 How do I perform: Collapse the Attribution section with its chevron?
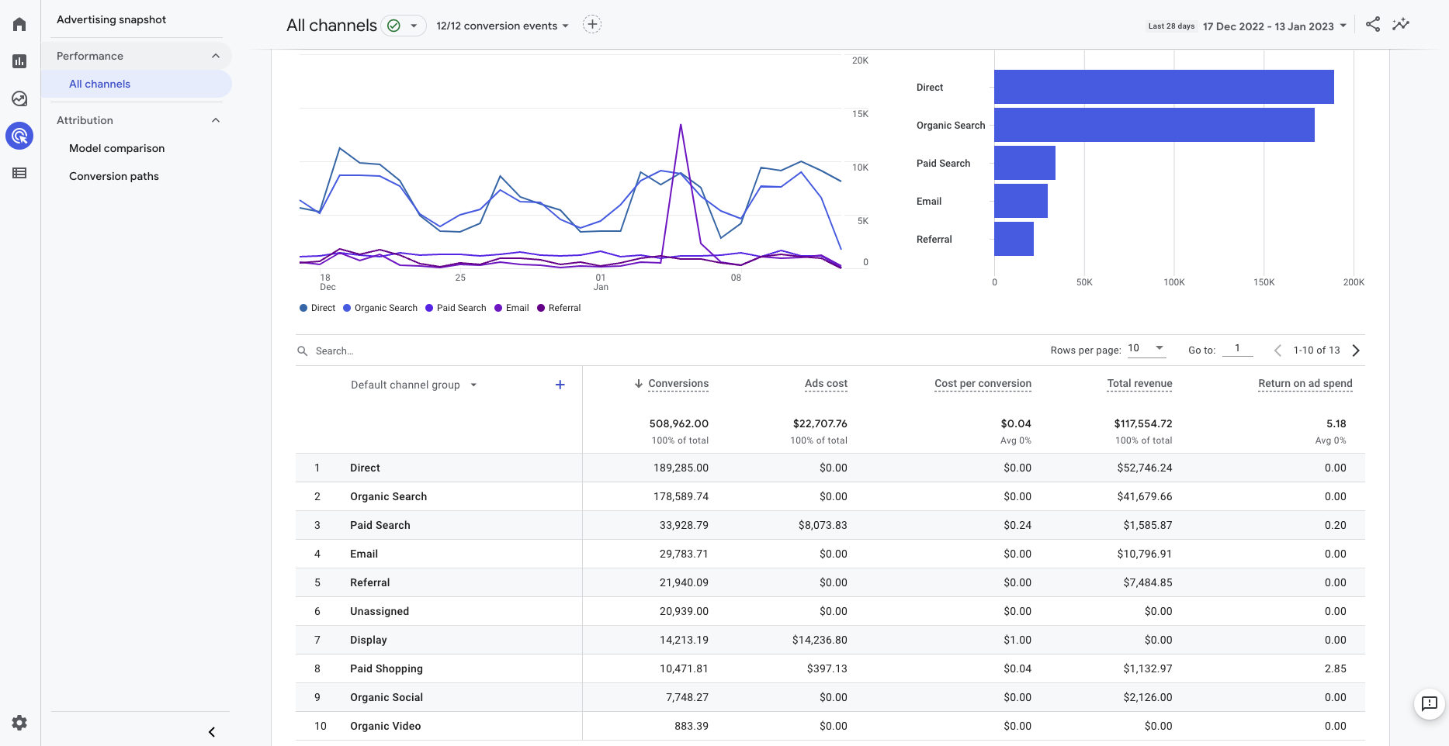click(x=215, y=120)
